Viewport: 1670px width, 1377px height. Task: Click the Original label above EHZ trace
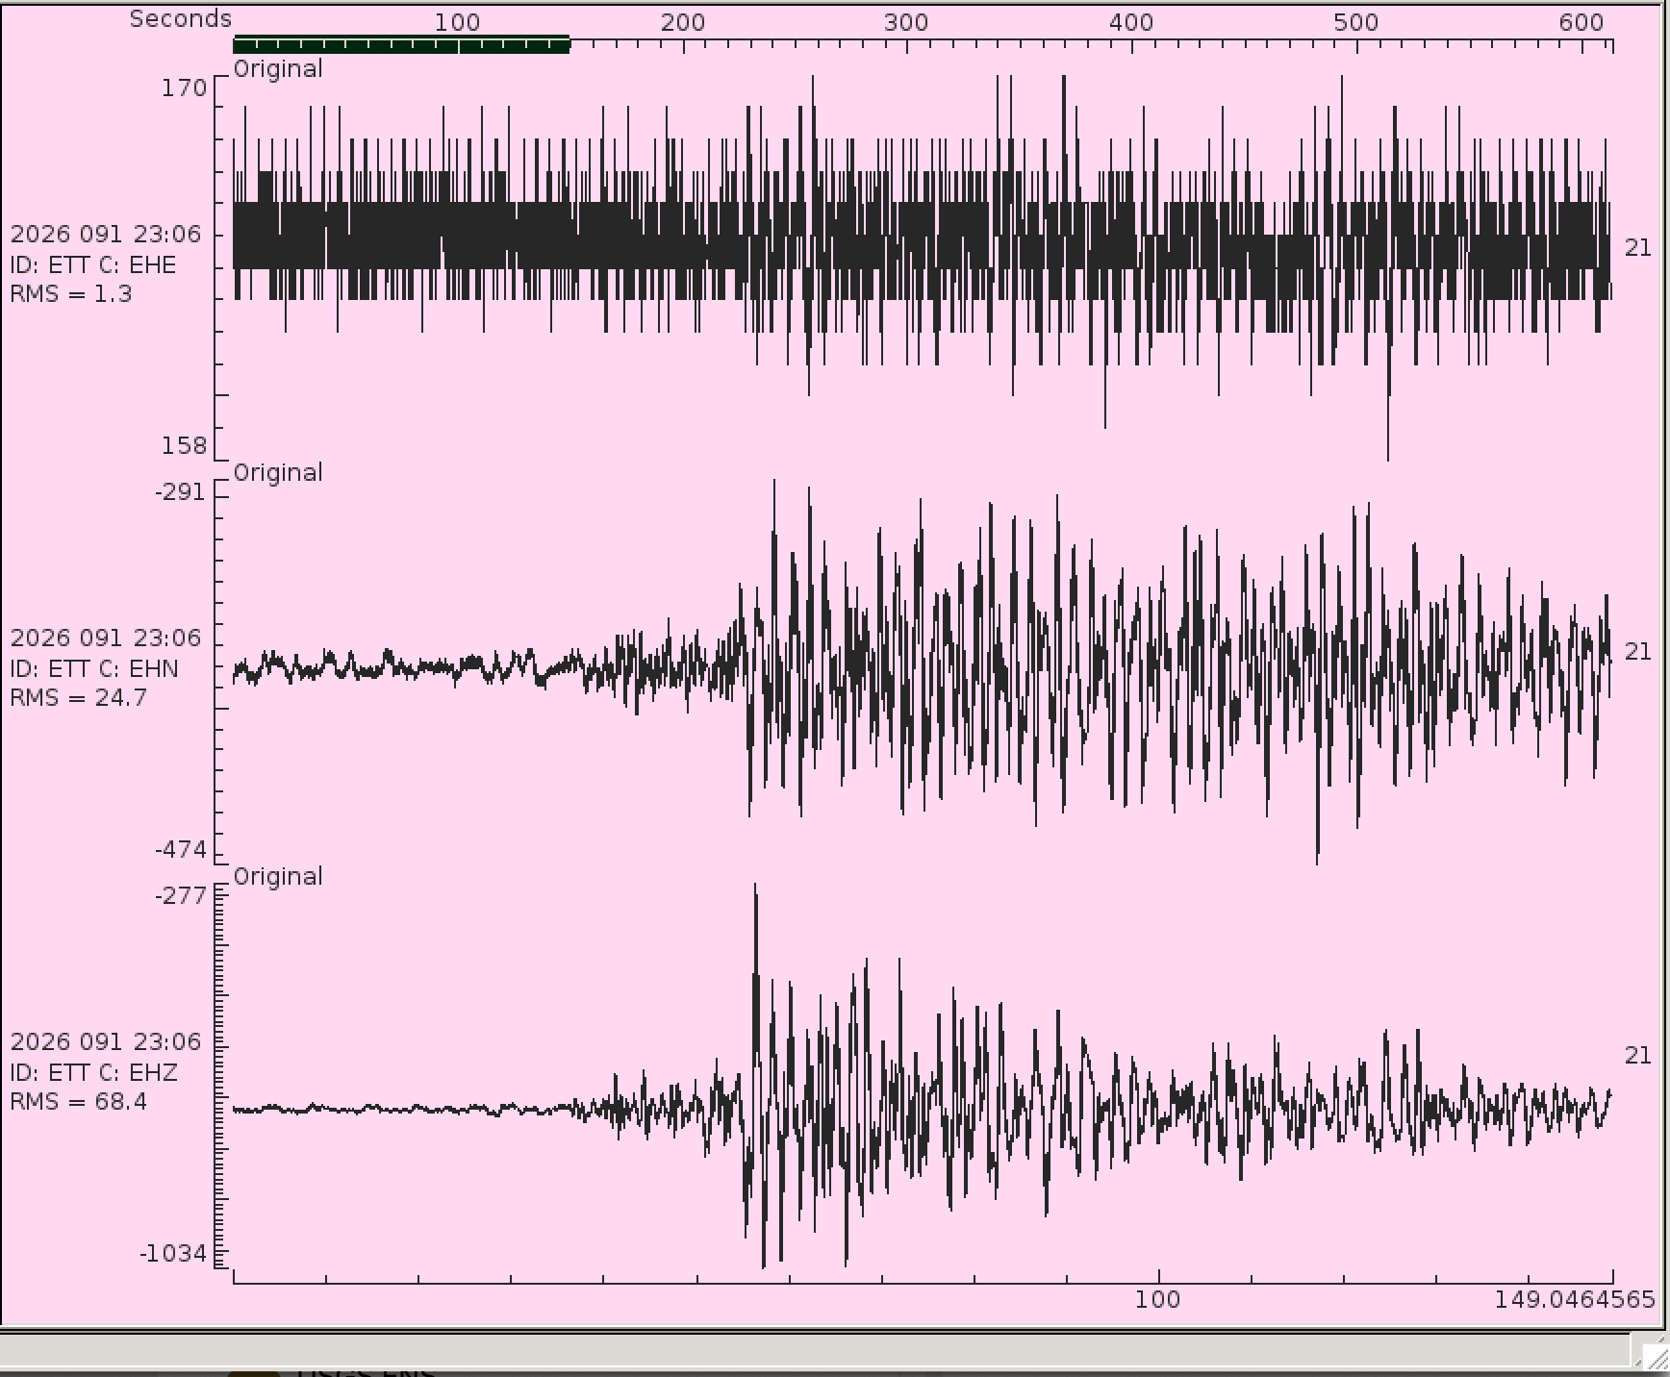pyautogui.click(x=278, y=877)
